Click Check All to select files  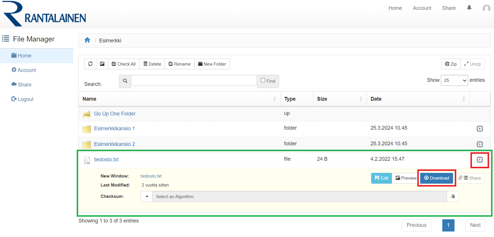[x=124, y=64]
